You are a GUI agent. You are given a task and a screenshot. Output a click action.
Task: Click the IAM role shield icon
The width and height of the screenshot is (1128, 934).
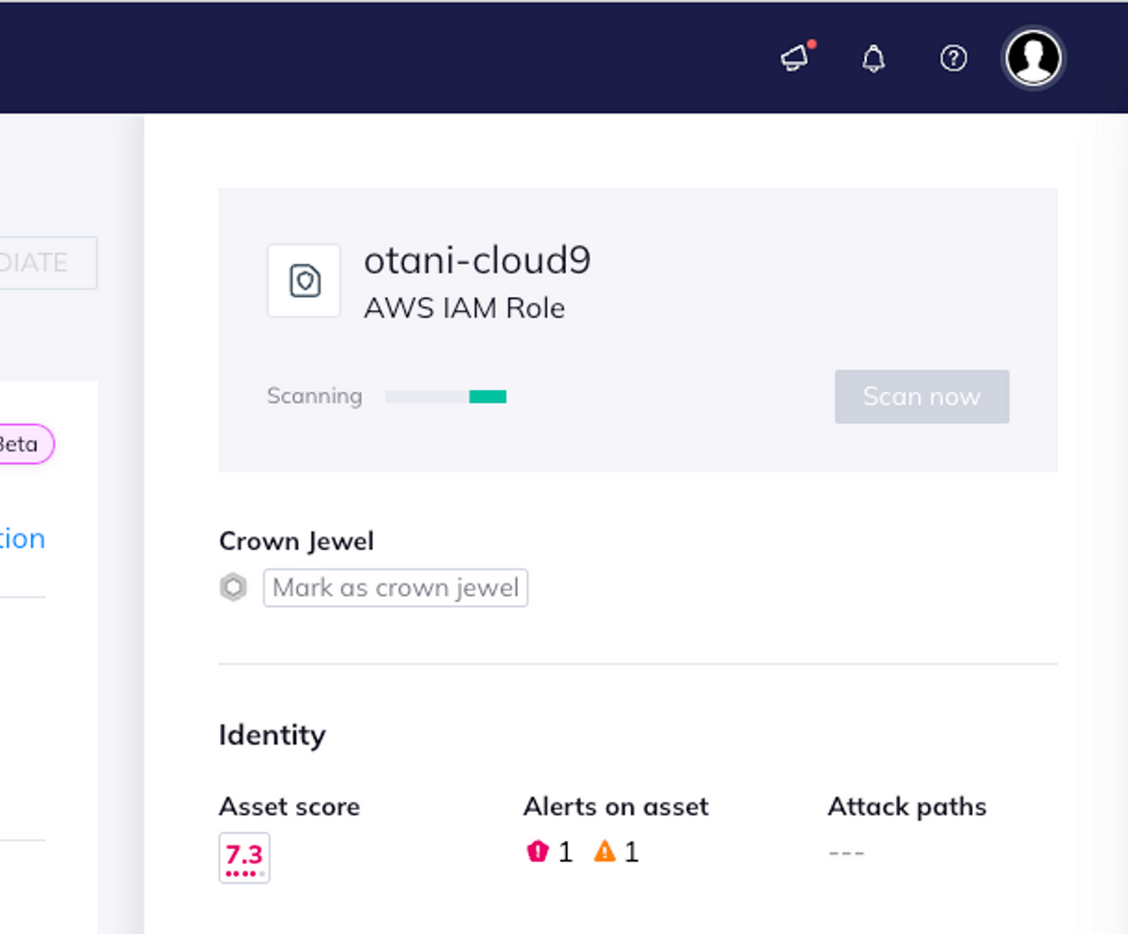coord(304,281)
